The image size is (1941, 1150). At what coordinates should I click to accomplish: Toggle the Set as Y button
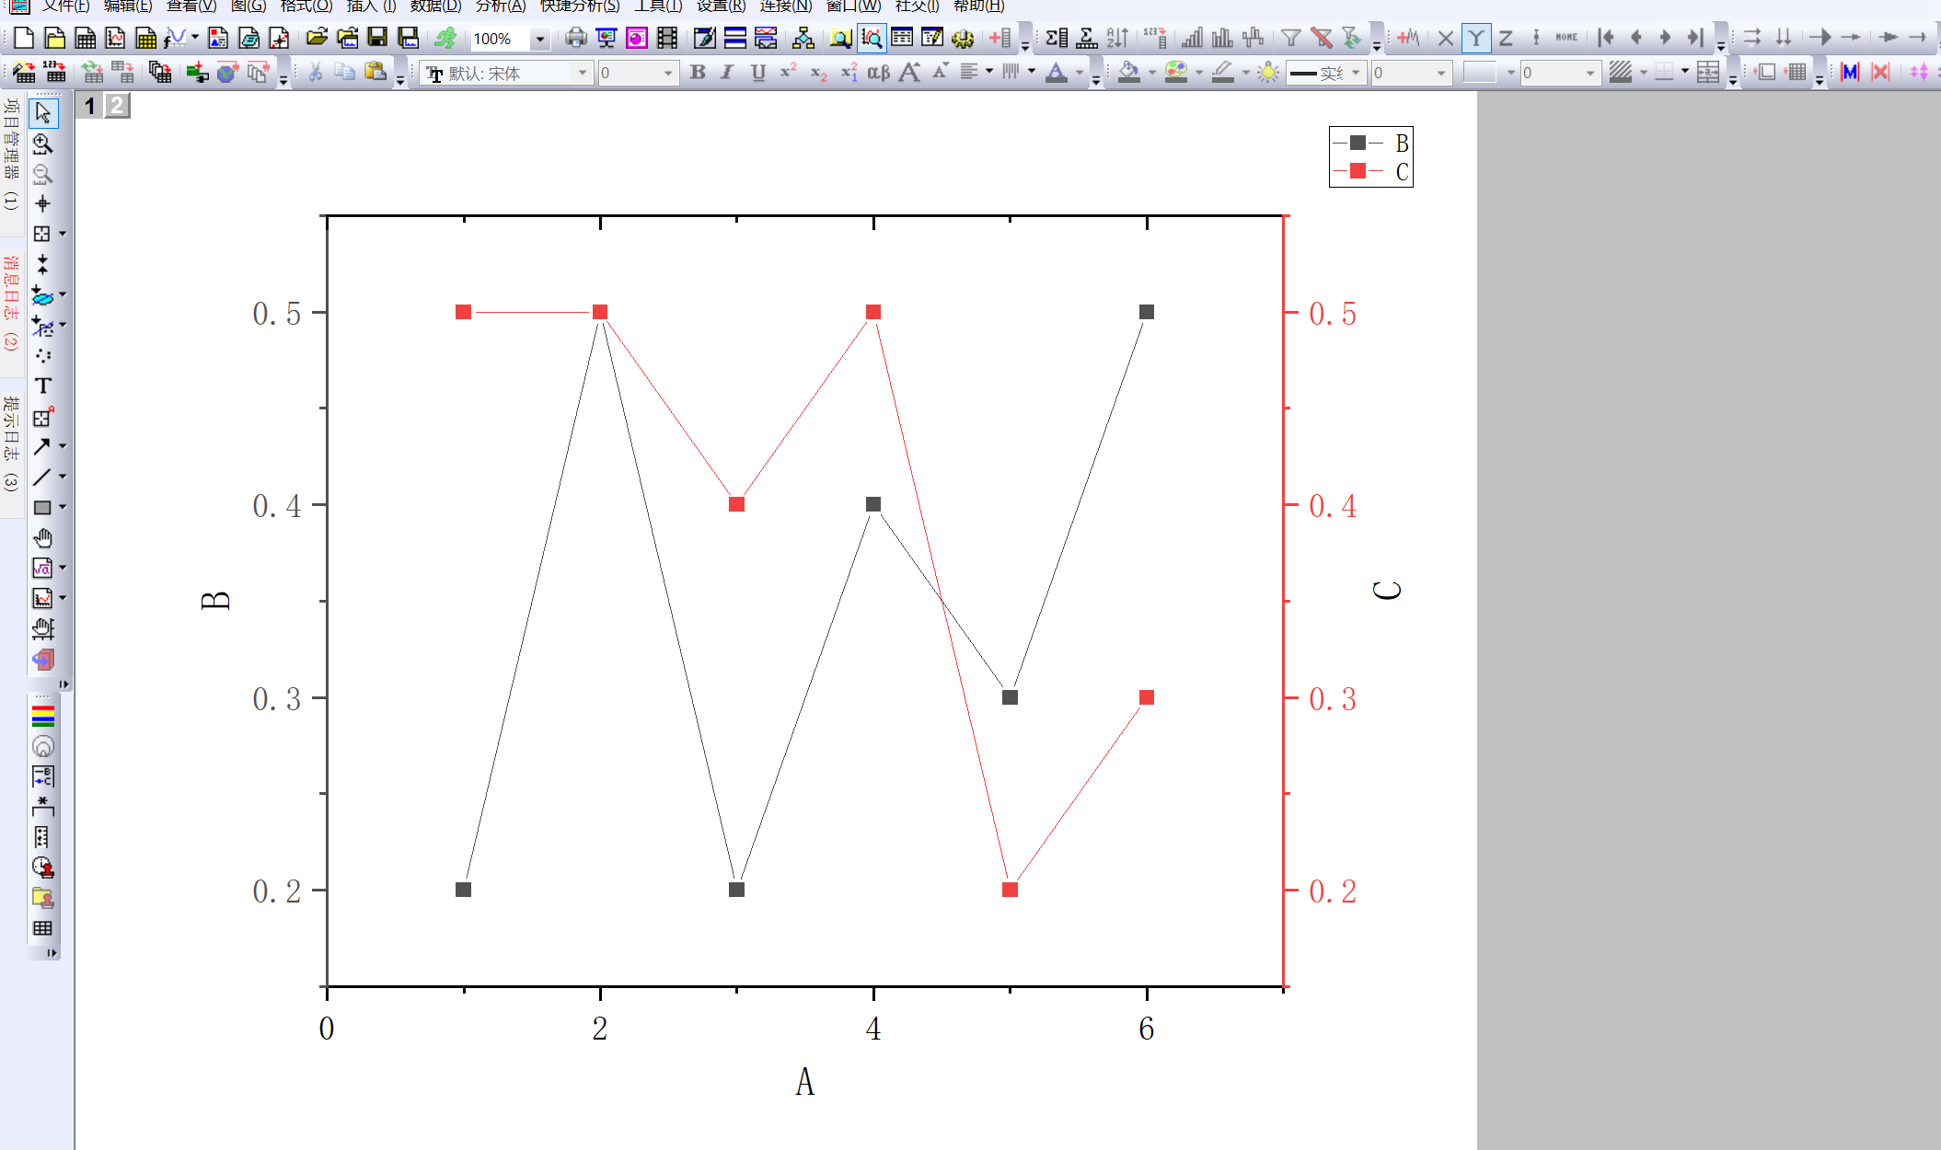coord(1475,38)
